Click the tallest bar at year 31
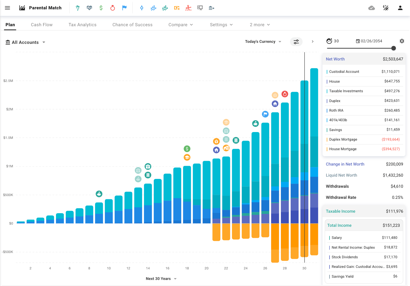 coord(314,146)
